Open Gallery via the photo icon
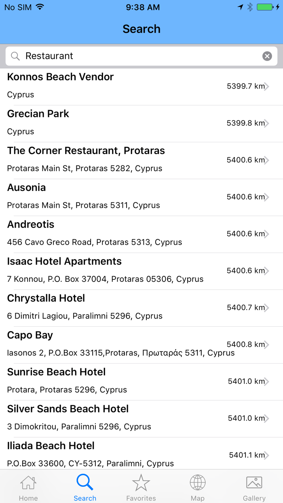The image size is (283, 503). 254,482
